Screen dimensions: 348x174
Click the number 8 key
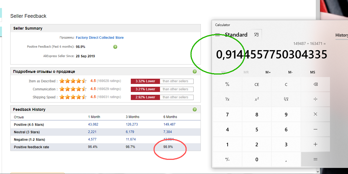pyautogui.click(x=257, y=114)
